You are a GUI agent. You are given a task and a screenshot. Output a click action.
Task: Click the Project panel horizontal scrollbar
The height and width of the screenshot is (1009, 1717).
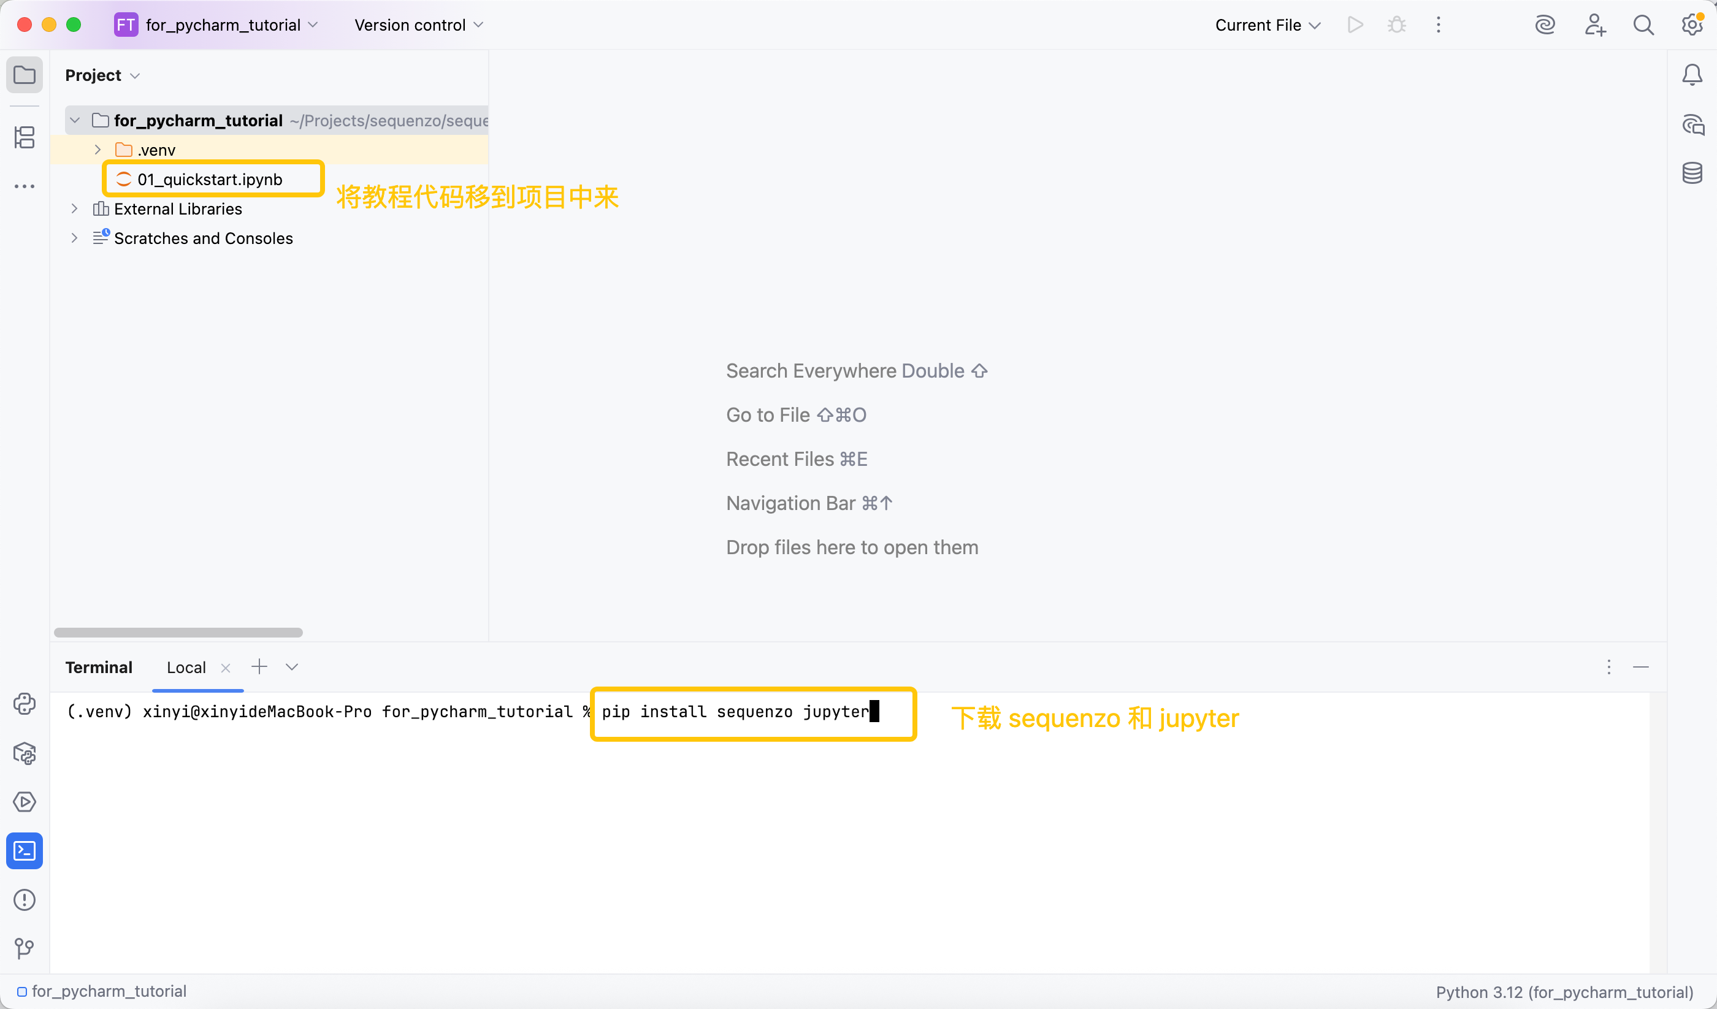[x=178, y=633]
